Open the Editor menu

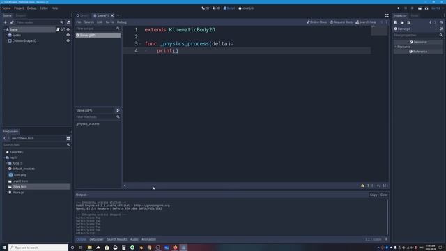coord(43,8)
